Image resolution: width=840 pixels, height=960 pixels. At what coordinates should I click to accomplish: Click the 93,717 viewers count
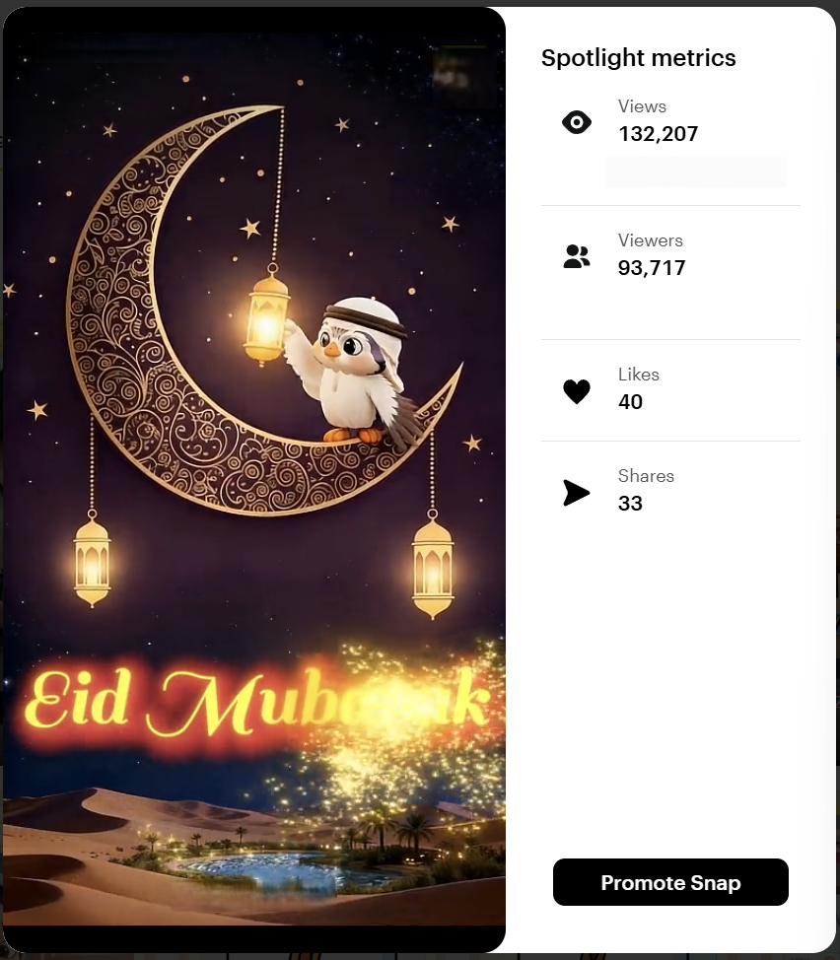[x=652, y=267]
